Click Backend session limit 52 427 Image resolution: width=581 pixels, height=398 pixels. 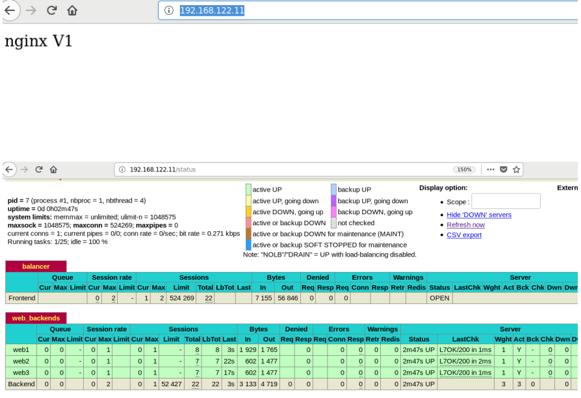172,384
